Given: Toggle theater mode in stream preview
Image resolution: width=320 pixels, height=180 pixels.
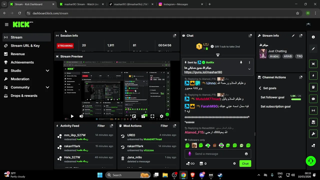Looking at the screenshot, I should coord(143,116).
